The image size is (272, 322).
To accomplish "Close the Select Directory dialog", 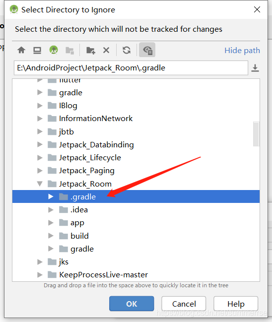I will 257,9.
